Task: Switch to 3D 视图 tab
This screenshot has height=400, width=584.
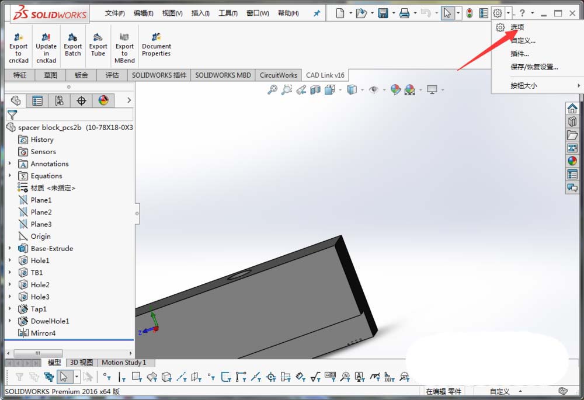Action: tap(81, 363)
